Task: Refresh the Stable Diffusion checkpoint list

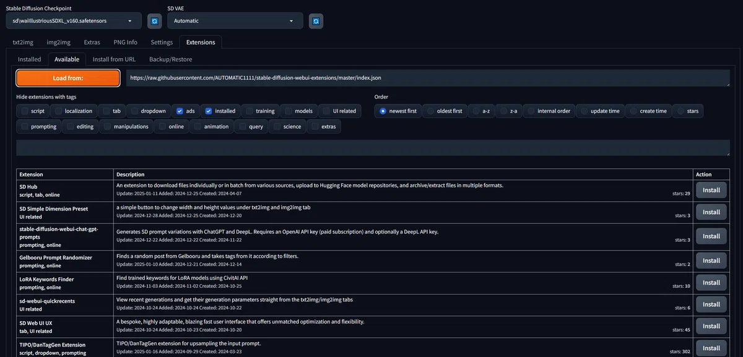Action: tap(155, 21)
